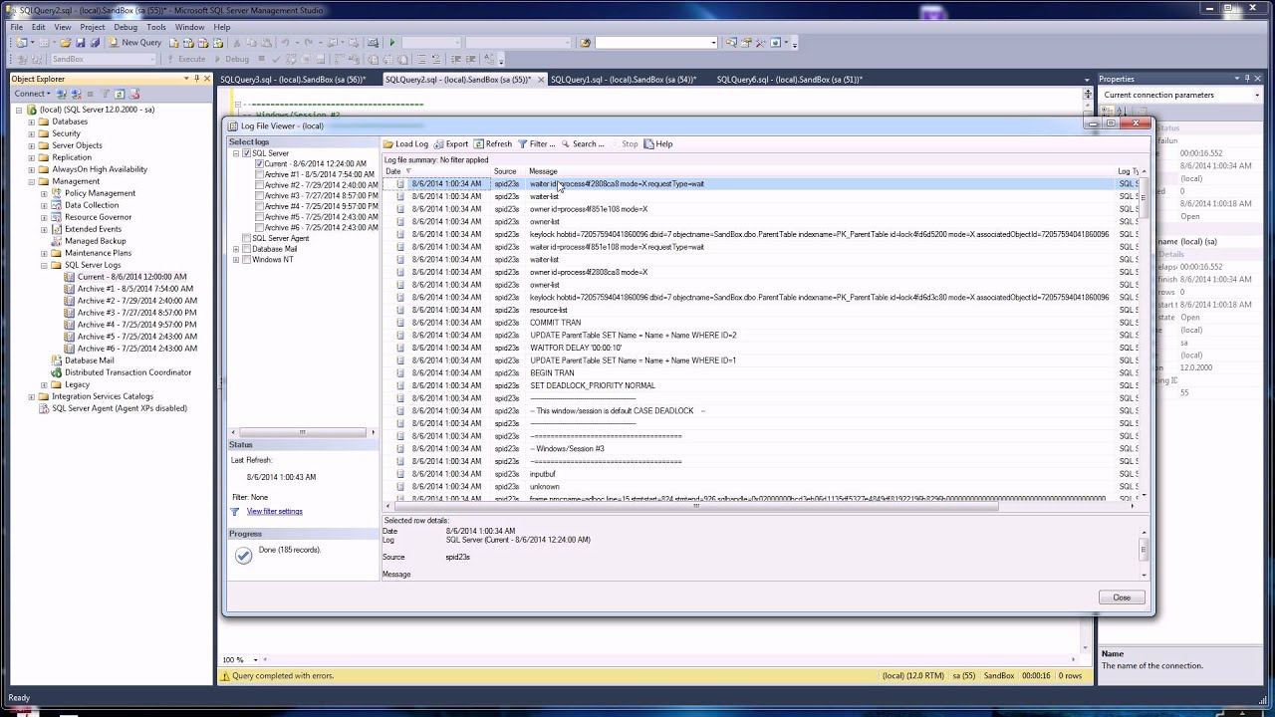This screenshot has height=717, width=1275.
Task: Select the Database Mail node in Object Explorer
Action: point(89,360)
